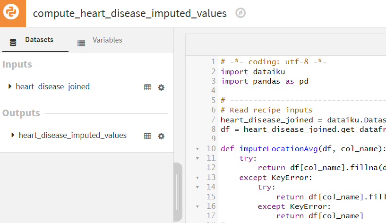Click the first 'except KeyError:' line
Screen dimensions: 386x223
click(x=276, y=178)
